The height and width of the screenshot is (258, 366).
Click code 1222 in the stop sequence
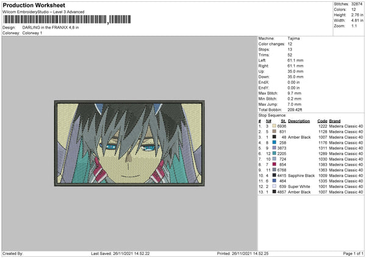tap(323, 126)
